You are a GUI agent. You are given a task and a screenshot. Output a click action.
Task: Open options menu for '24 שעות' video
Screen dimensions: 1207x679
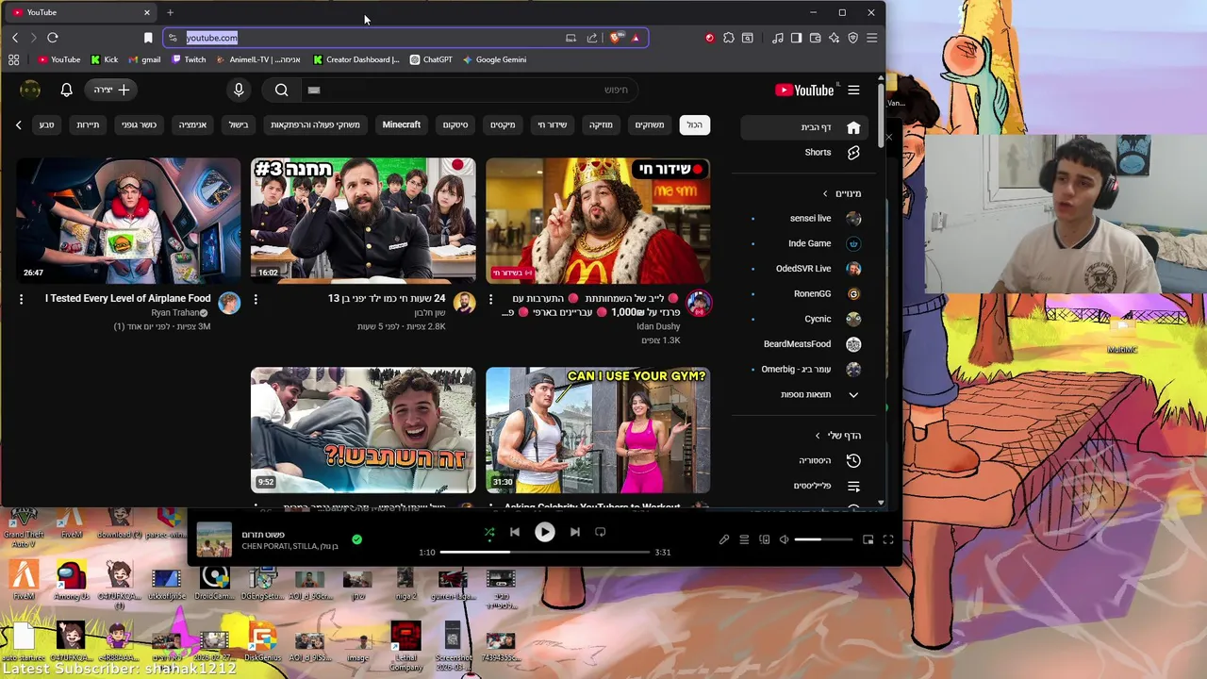pyautogui.click(x=256, y=299)
